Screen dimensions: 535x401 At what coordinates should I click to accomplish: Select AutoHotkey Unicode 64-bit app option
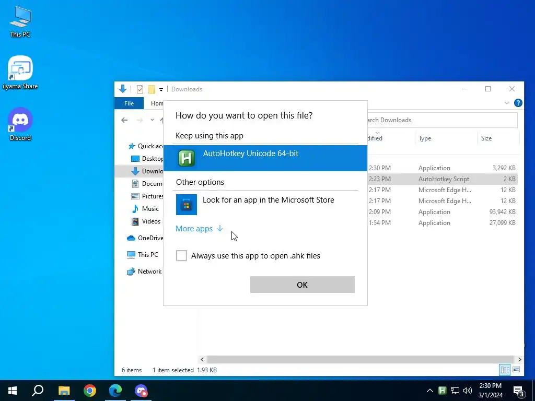click(265, 158)
